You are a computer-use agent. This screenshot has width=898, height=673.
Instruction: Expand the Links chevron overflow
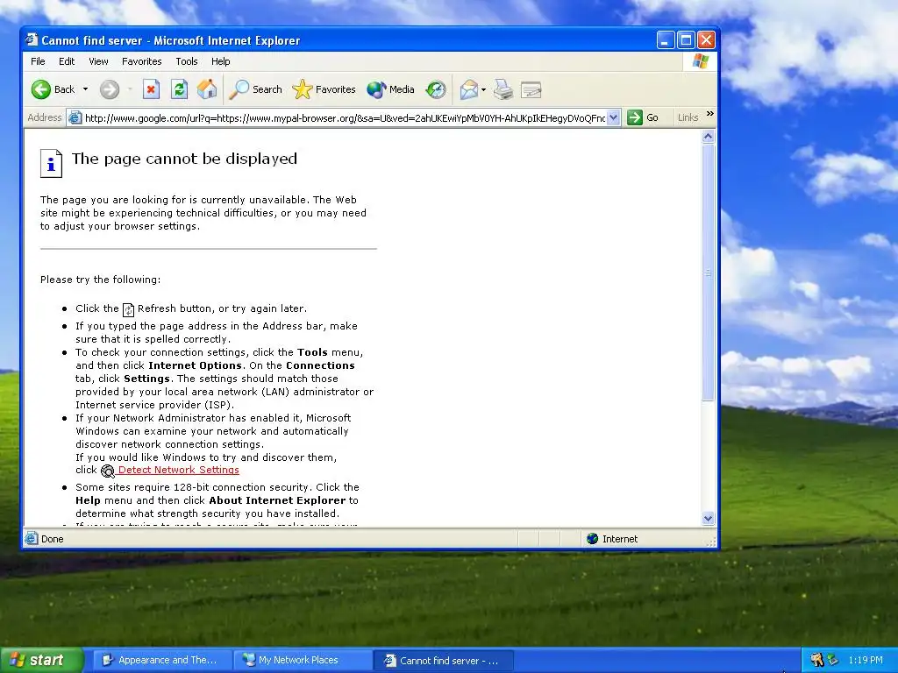pos(710,114)
